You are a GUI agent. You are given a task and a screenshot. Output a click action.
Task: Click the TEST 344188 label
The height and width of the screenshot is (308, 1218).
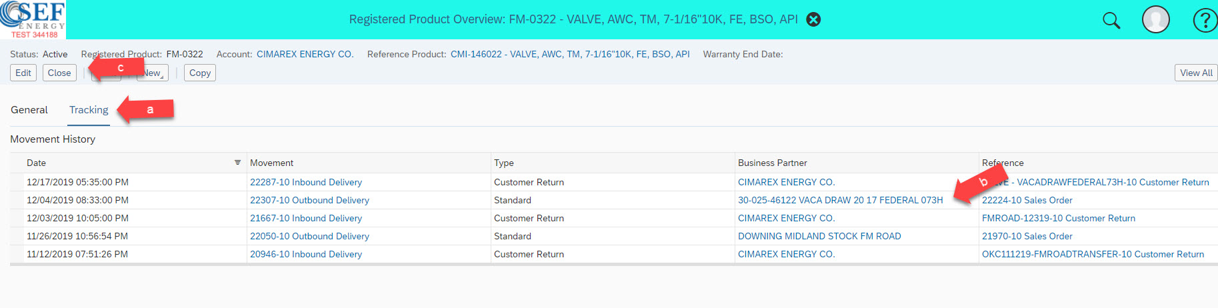[34, 35]
